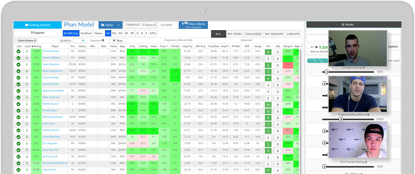Lock Aaron Gordon with padlock icon
The height and width of the screenshot is (174, 415).
pyautogui.click(x=27, y=84)
